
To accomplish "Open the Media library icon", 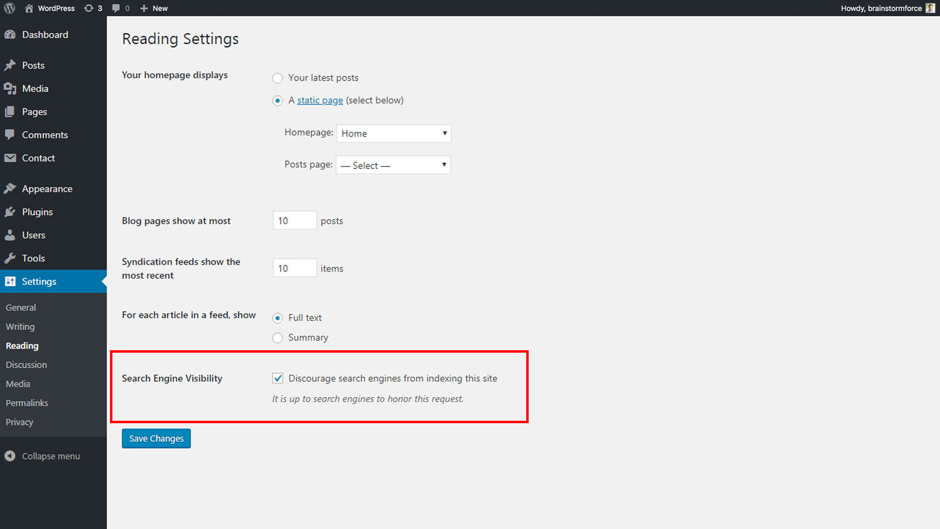I will [11, 88].
